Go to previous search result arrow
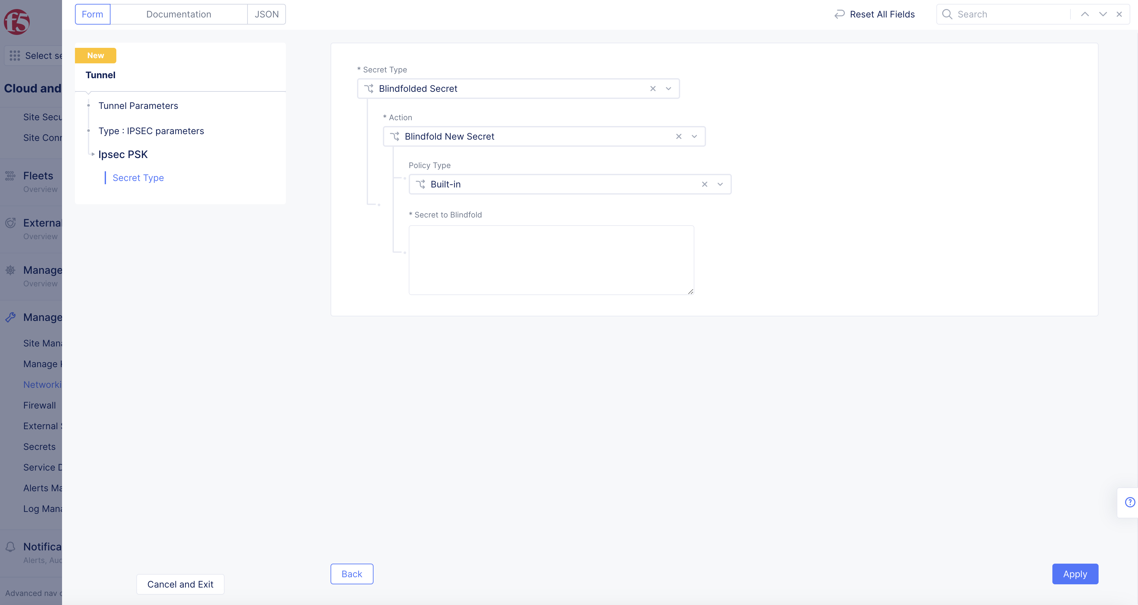1138x605 pixels. click(x=1085, y=14)
